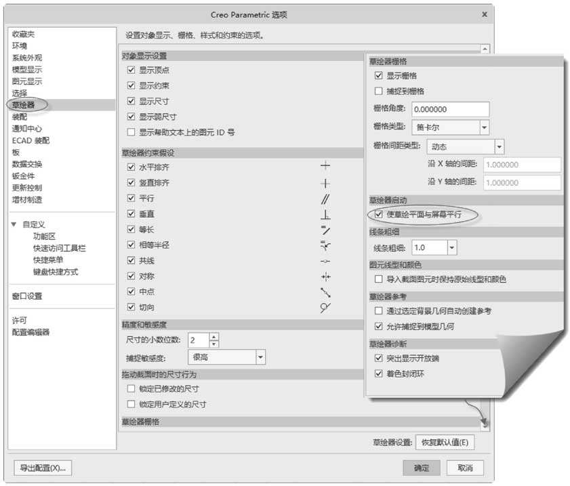Click 恢复默认值(E) button
The width and height of the screenshot is (570, 486).
[x=445, y=443]
